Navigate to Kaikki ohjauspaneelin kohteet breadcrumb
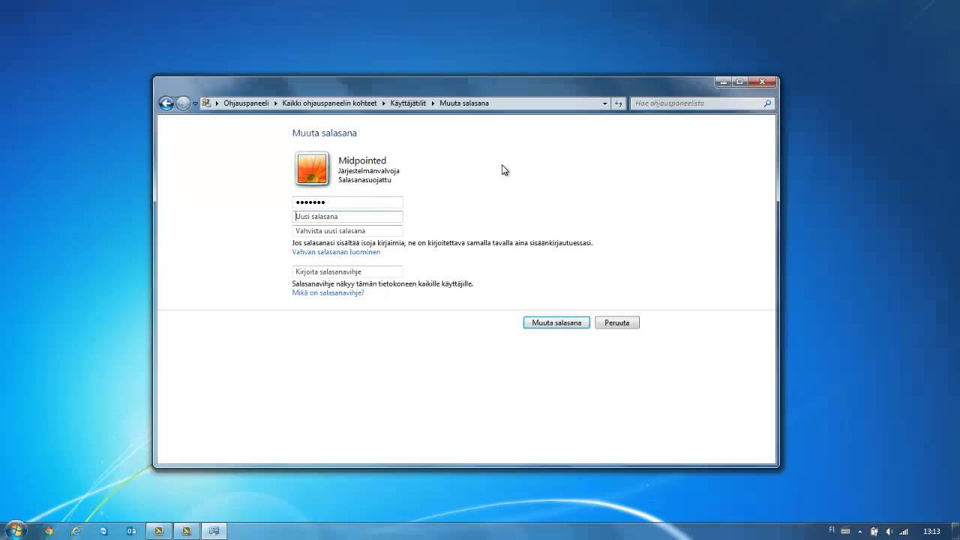This screenshot has width=960, height=540. tap(329, 103)
